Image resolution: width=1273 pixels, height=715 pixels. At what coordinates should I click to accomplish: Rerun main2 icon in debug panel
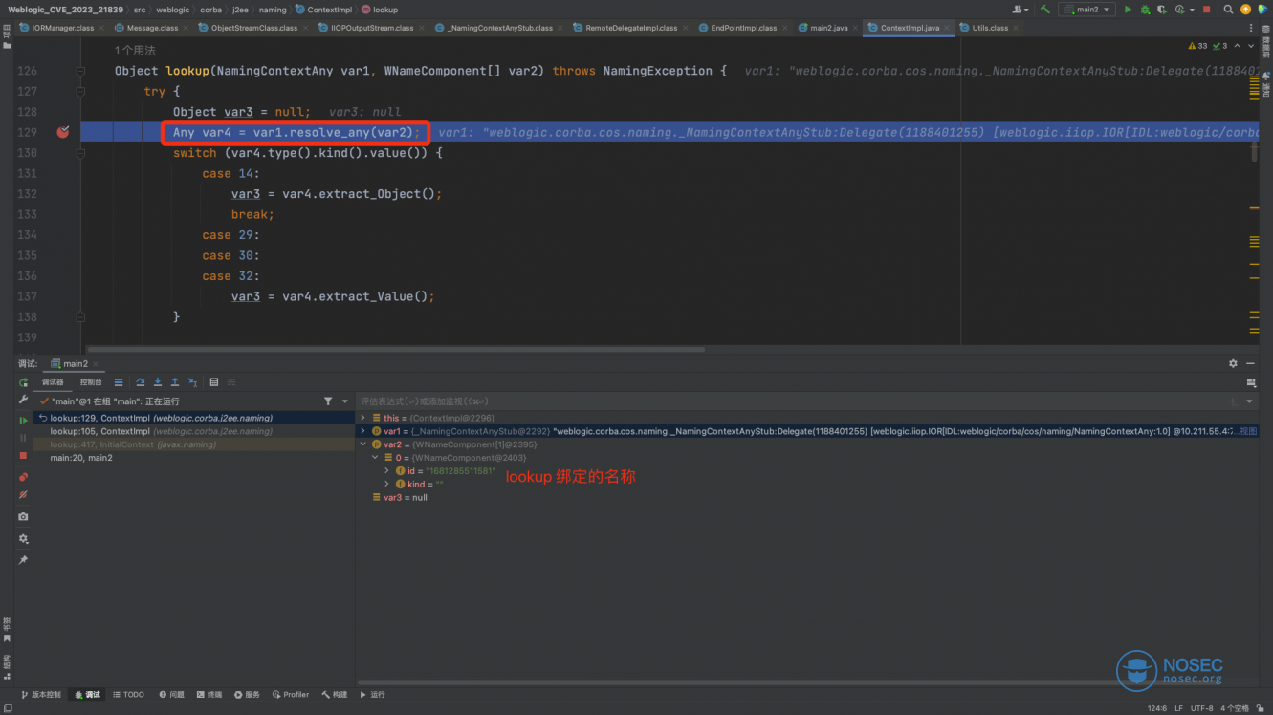[x=24, y=382]
